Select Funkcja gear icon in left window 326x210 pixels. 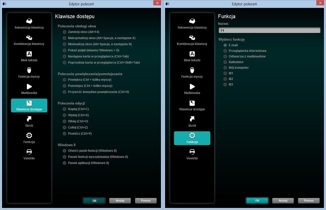[x=29, y=135]
